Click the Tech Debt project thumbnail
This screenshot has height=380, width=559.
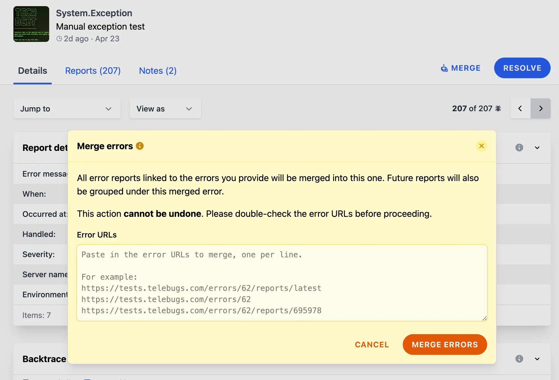[31, 24]
